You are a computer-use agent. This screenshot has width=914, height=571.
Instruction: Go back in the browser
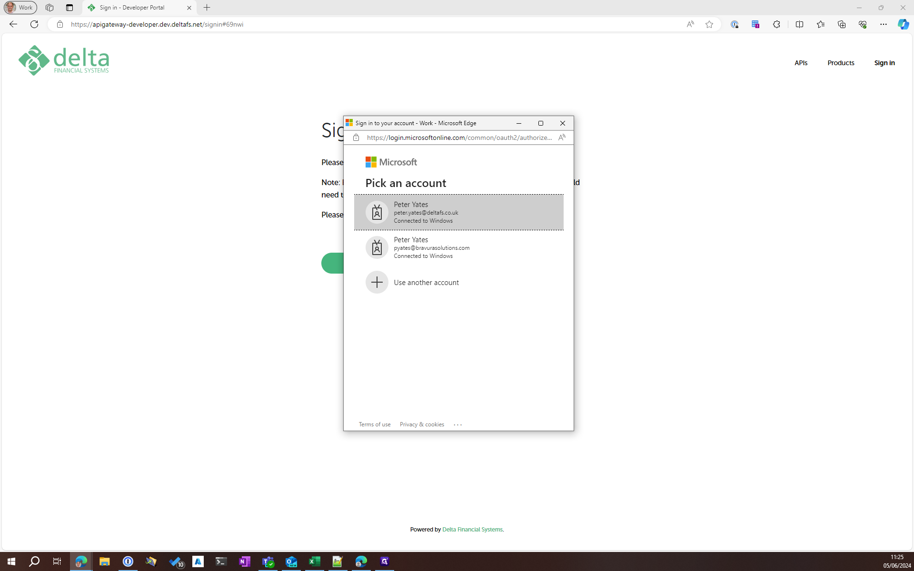coord(13,24)
